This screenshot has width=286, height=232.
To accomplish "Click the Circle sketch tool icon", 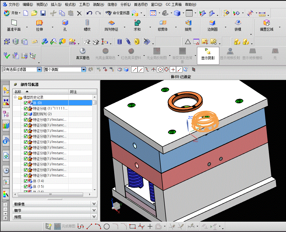I will click(x=107, y=226).
